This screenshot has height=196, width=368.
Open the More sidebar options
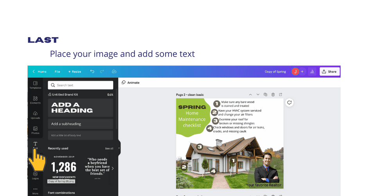pyautogui.click(x=35, y=191)
